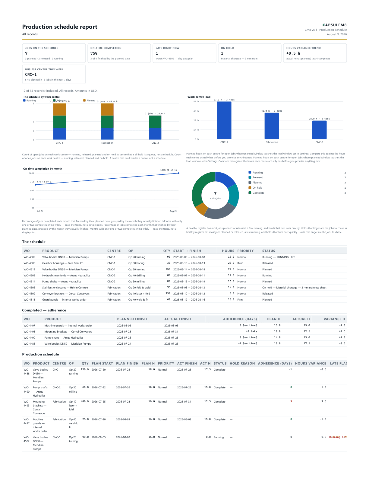Click 'Hydraulic manifolds — Arcus Hydraulics' product cell
The image size is (369, 478).
click(x=66, y=276)
